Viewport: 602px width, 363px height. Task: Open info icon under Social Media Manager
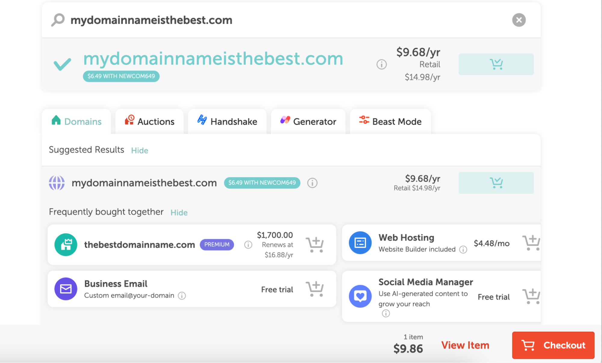click(386, 314)
